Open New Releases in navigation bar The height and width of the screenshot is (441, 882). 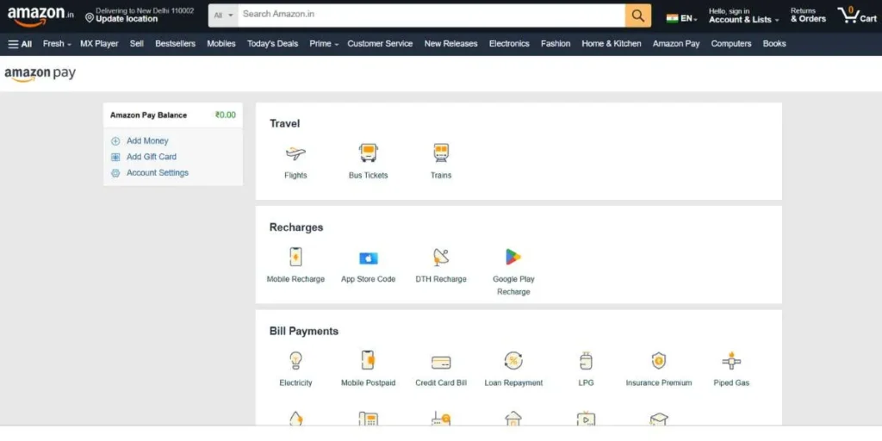[x=451, y=44]
